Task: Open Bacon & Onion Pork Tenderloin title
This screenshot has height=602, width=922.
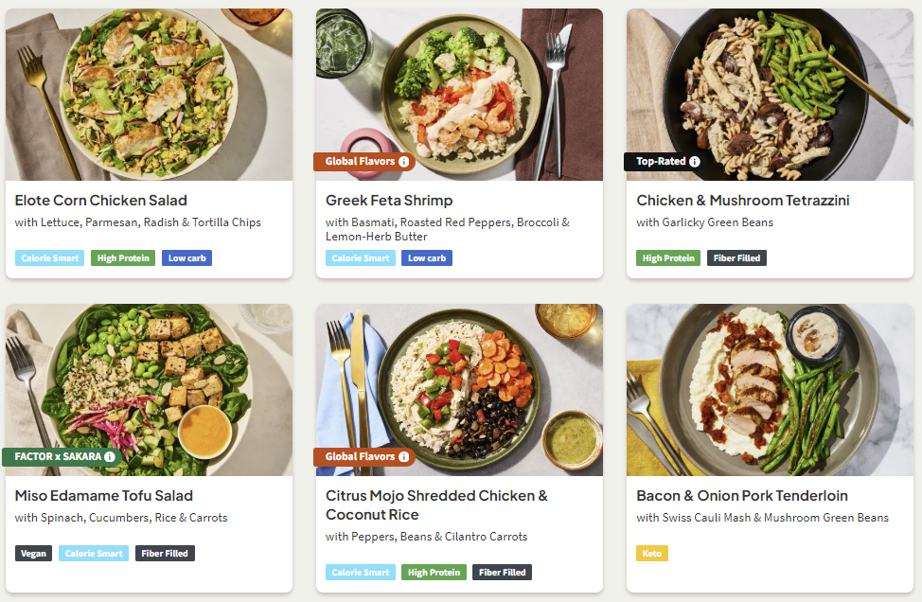Action: pos(742,496)
